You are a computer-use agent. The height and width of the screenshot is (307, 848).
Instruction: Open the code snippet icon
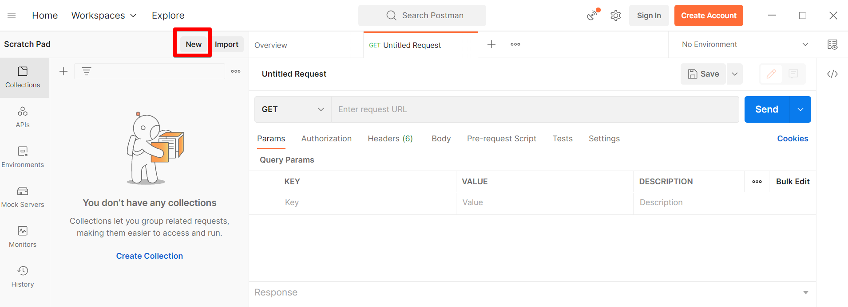pos(832,74)
